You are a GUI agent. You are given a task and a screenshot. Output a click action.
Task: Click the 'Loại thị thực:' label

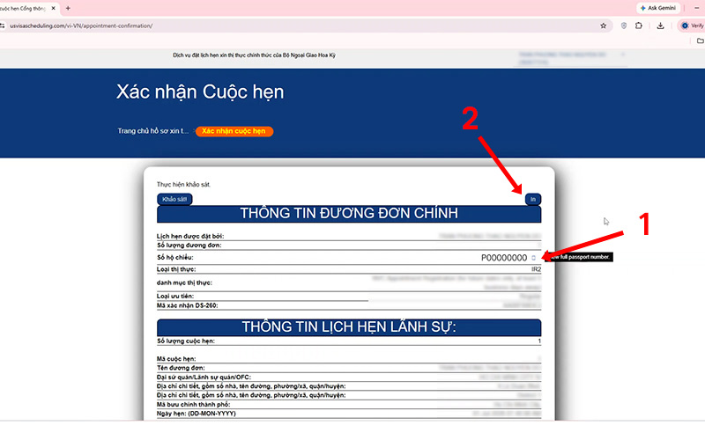tap(176, 269)
